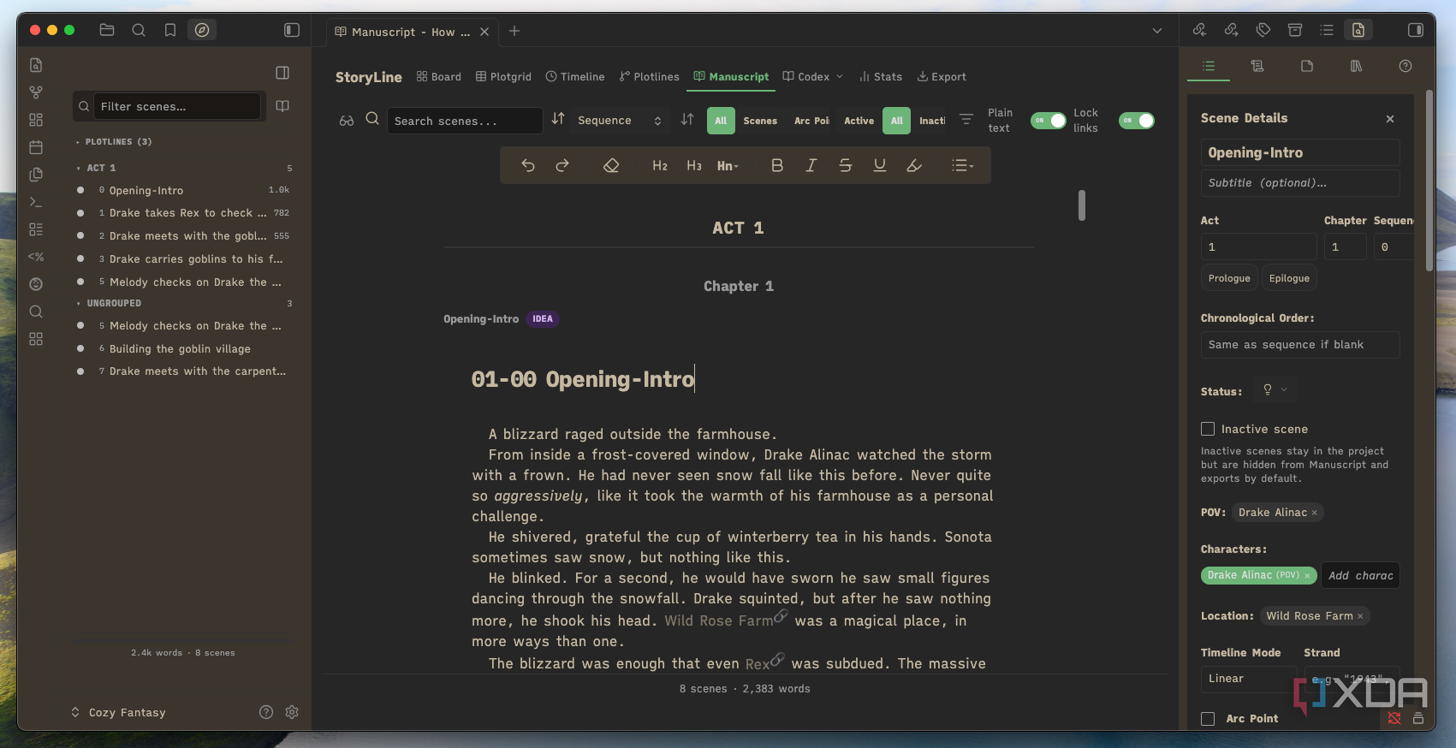Viewport: 1456px width, 748px height.
Task: Apply underline formatting
Action: [880, 166]
